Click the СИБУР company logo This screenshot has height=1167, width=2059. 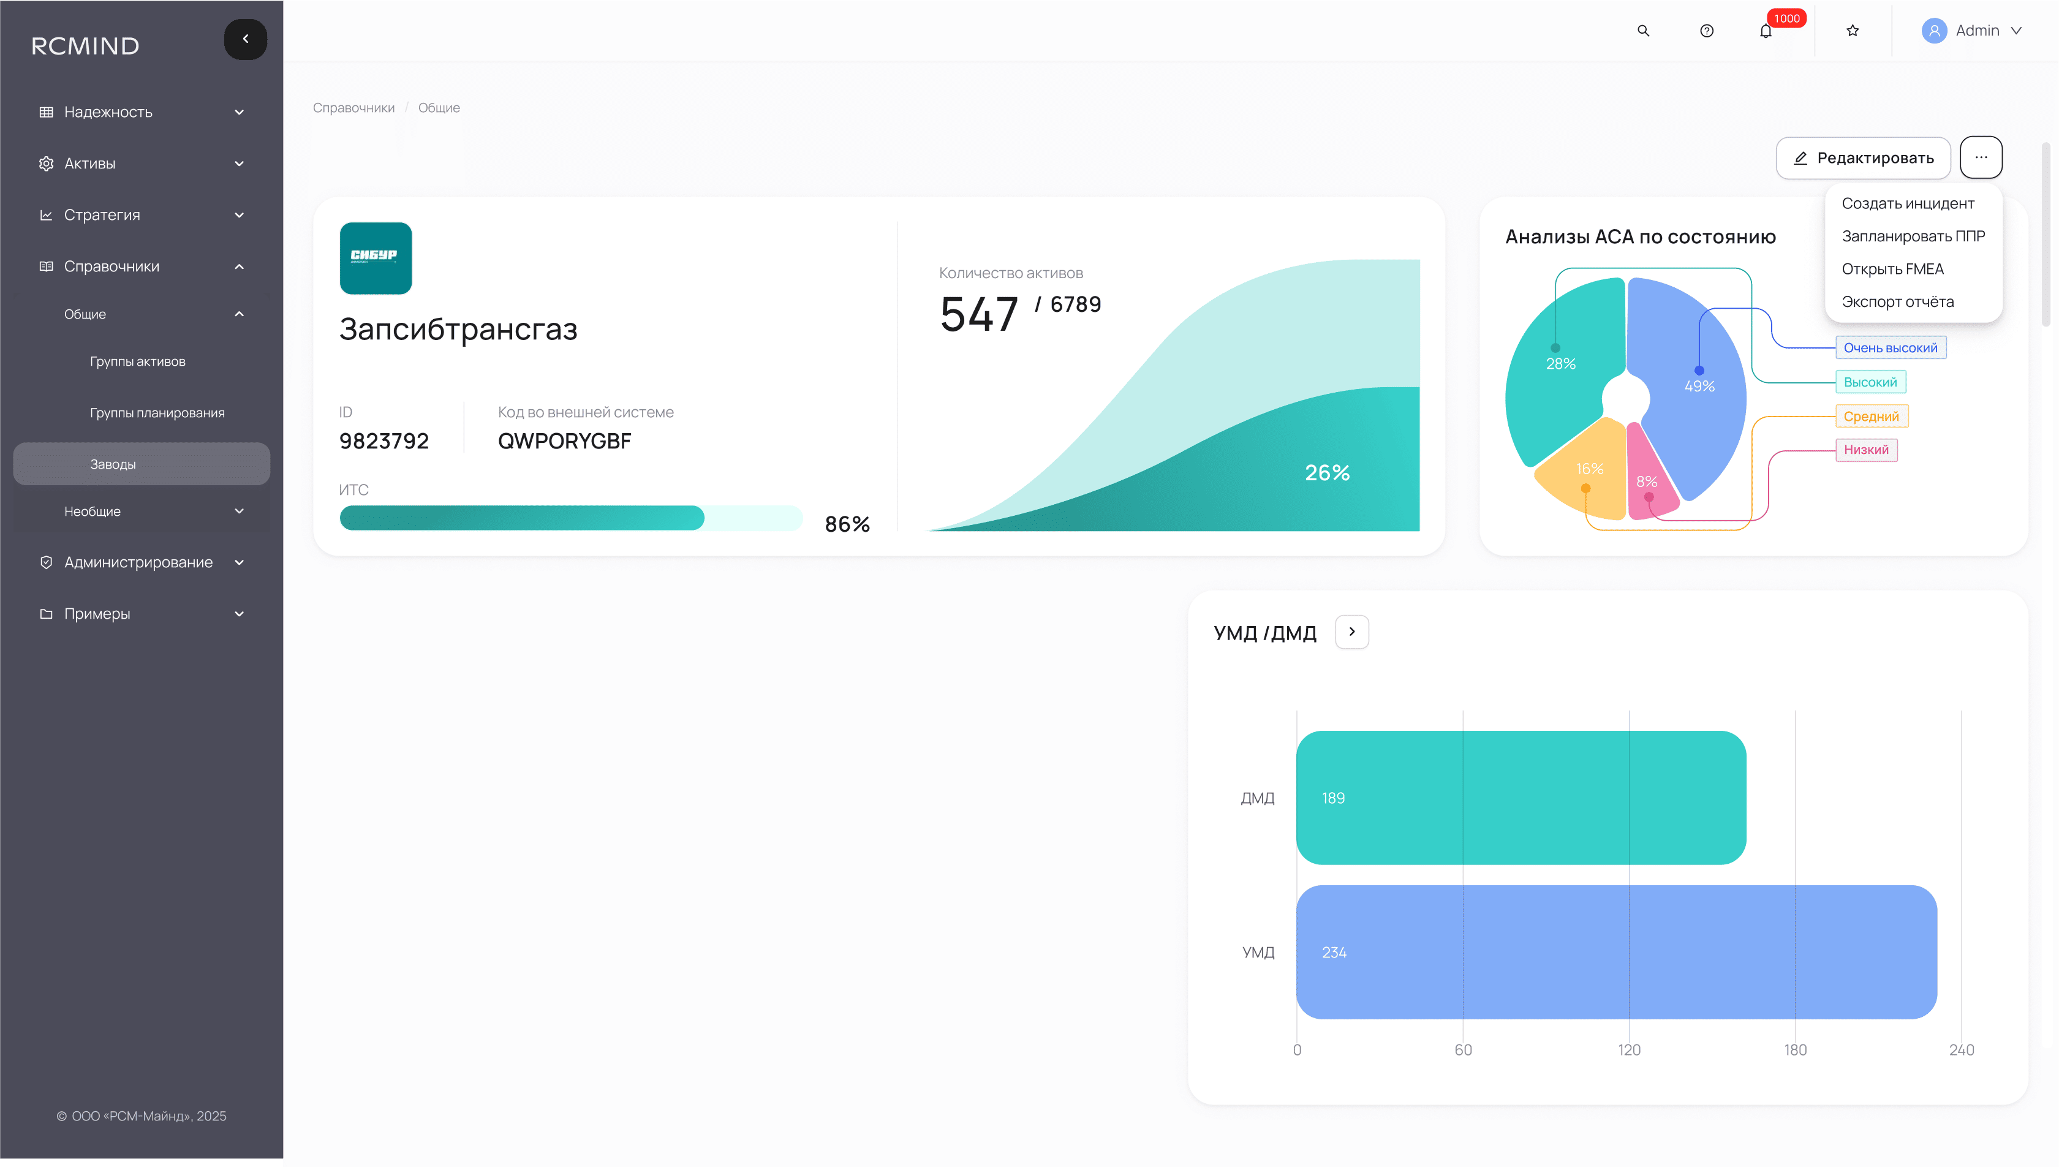[375, 258]
